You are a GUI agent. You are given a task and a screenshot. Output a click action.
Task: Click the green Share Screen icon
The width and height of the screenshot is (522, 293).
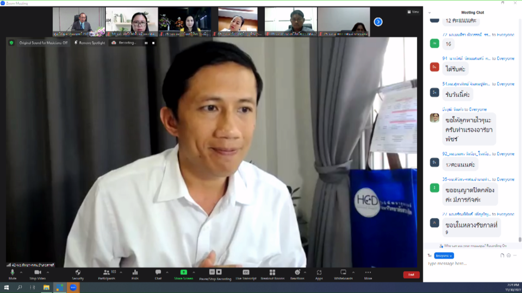183,272
